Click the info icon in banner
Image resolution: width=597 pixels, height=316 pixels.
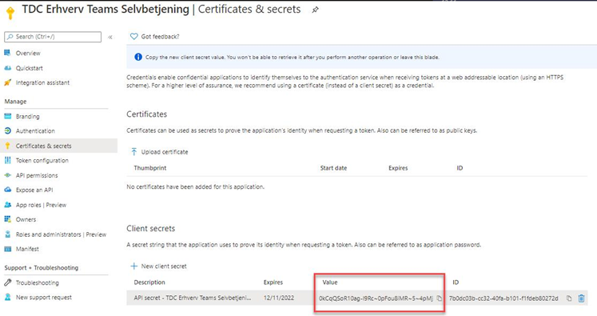[138, 57]
